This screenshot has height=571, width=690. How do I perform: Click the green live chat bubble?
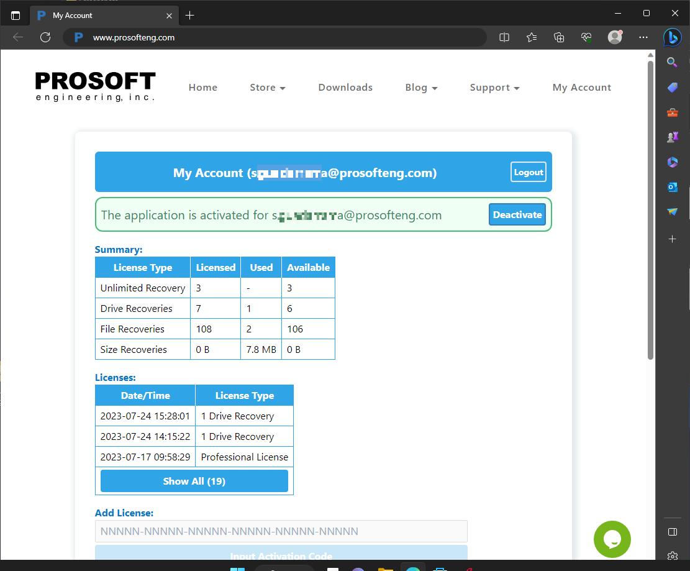click(612, 539)
